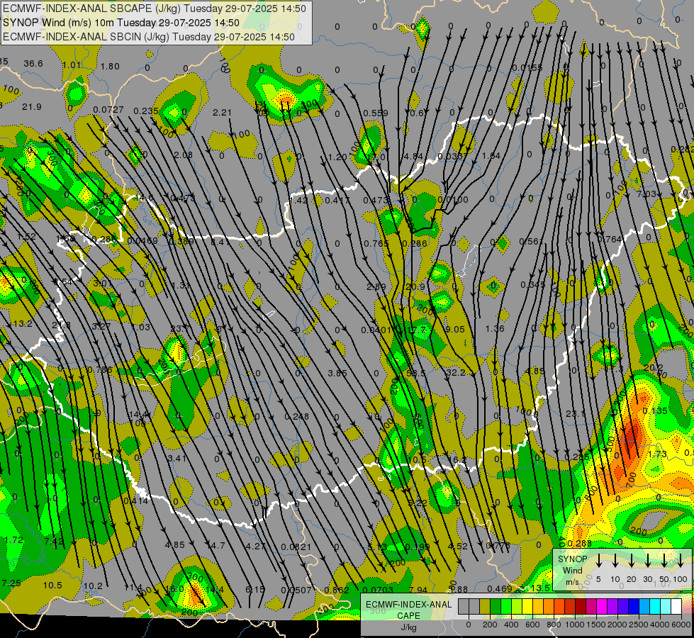Click the map value '0.764'
694x638 pixels.
click(x=610, y=239)
